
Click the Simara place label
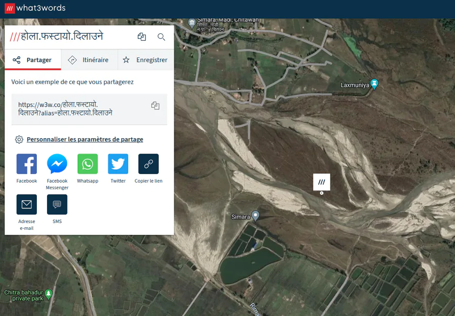click(x=241, y=217)
